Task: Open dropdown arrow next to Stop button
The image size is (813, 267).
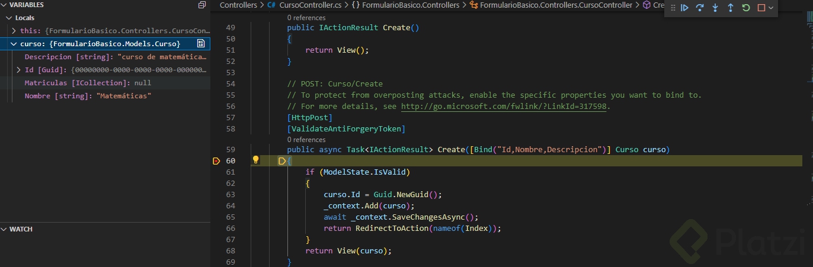Action: [770, 8]
